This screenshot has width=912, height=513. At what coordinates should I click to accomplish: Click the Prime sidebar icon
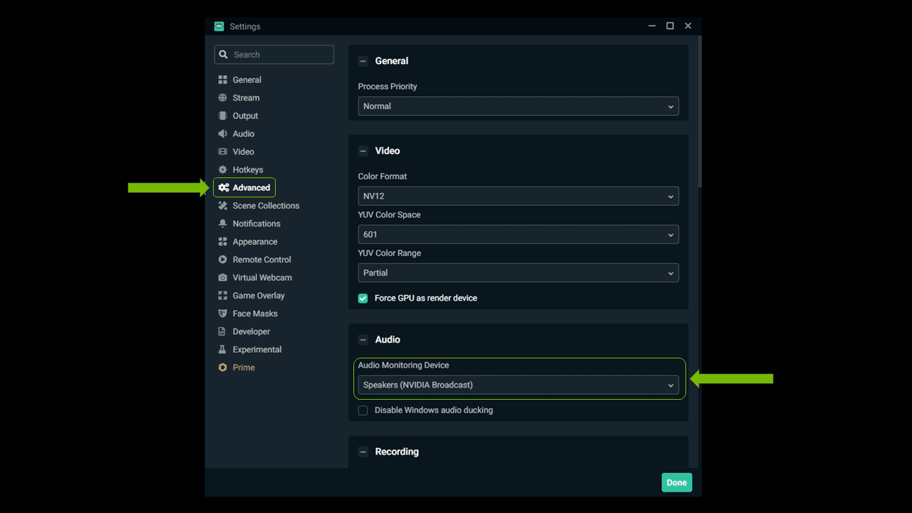(x=223, y=367)
